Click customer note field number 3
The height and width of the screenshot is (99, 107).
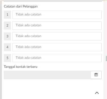(x=57, y=36)
